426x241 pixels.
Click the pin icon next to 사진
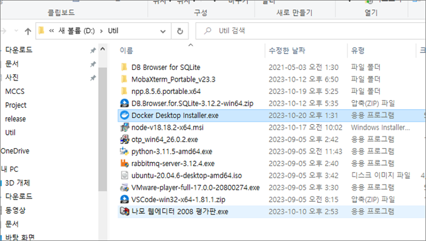(x=93, y=78)
